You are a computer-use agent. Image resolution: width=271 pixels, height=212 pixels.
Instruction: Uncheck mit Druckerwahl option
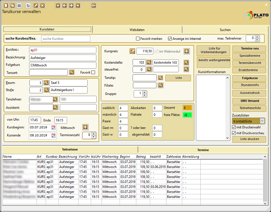tap(234, 127)
